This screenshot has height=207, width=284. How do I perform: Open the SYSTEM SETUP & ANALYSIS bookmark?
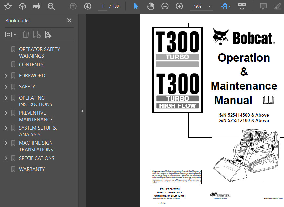pos(38,131)
